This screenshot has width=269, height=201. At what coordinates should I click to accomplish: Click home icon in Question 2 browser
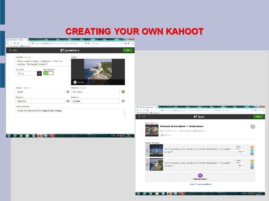pyautogui.click(x=18, y=44)
